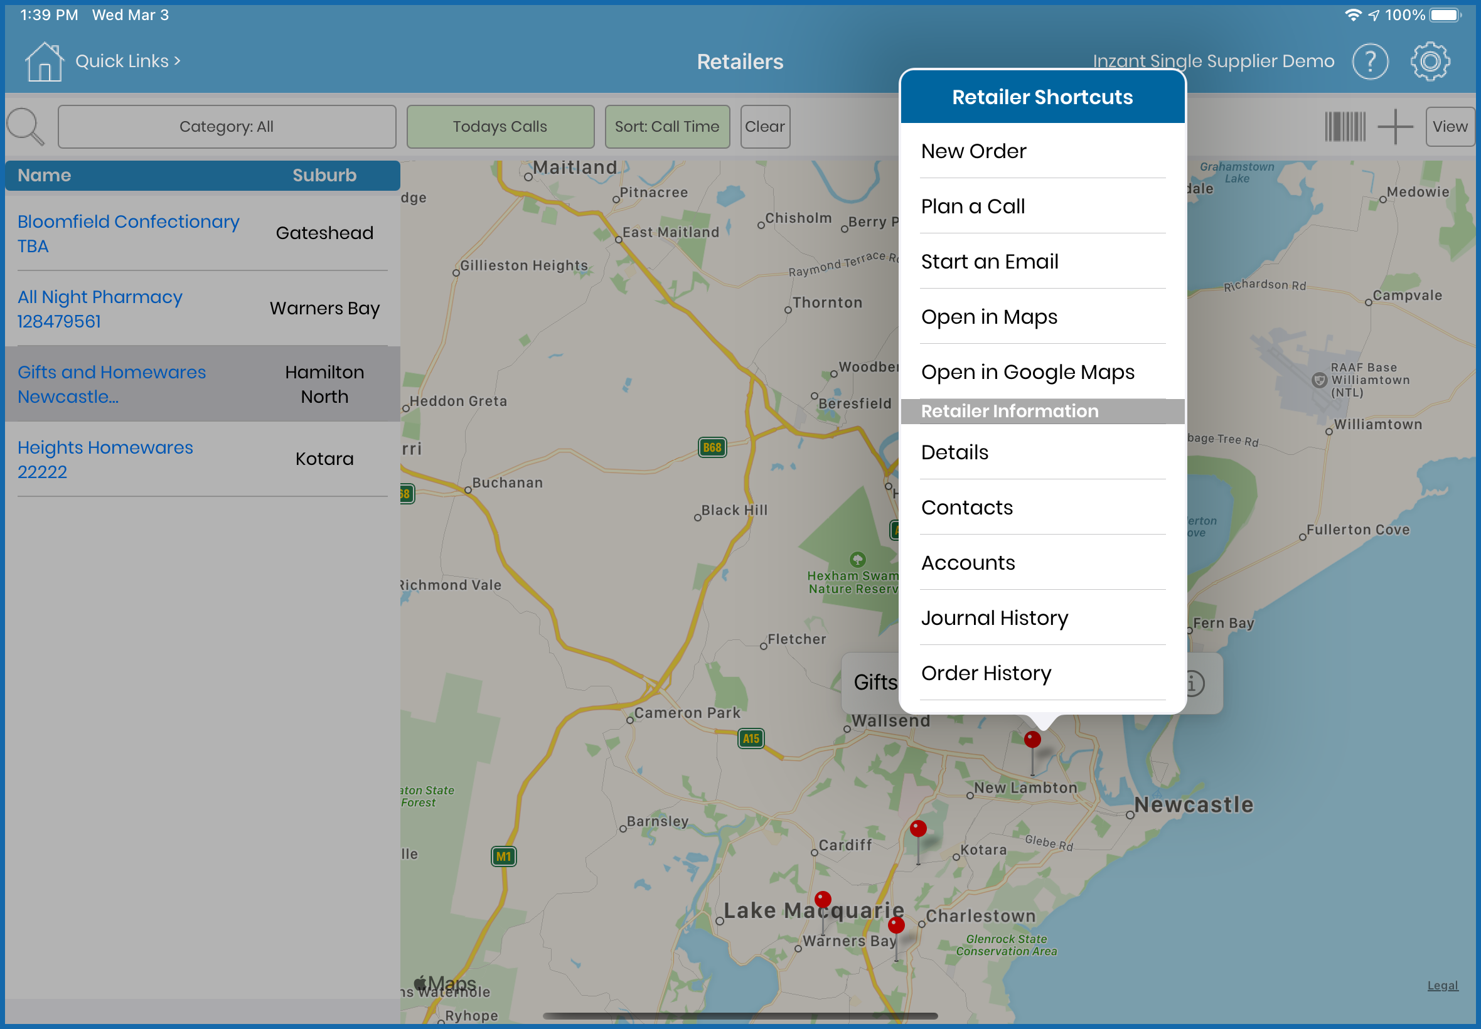Select the red pin near Kotara
Screen dimensions: 1481x1029
pos(917,829)
